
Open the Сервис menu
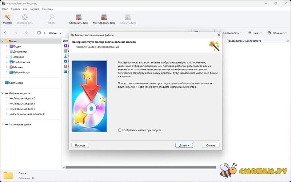[x=35, y=9]
